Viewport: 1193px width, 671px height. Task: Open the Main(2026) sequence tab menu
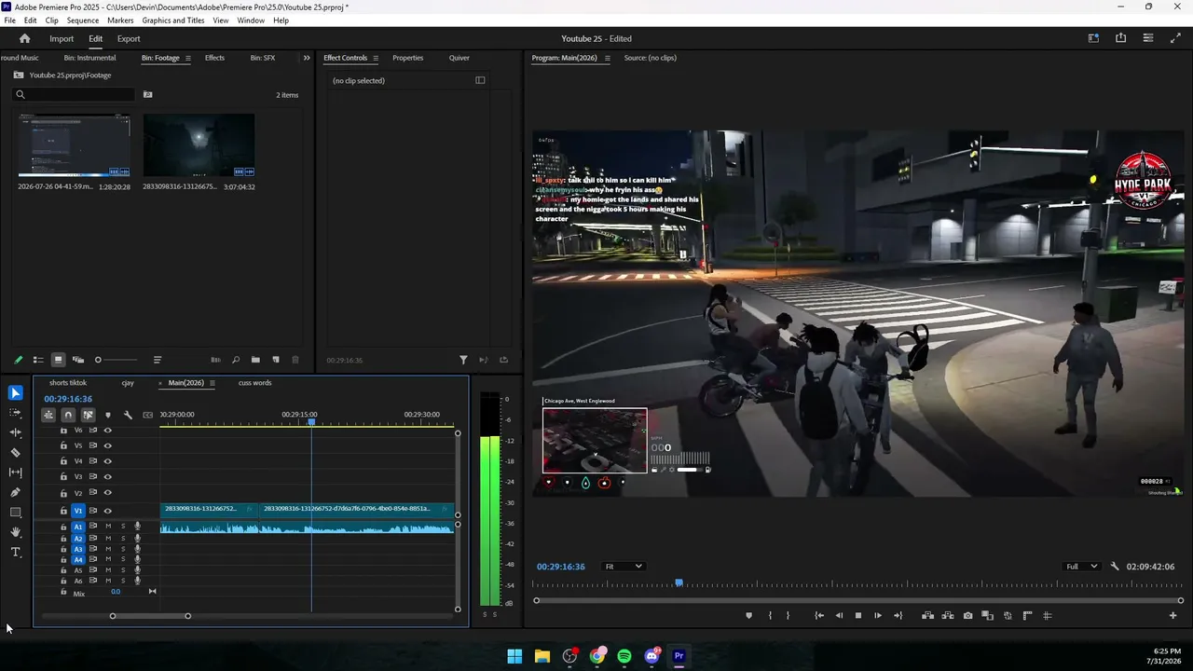click(x=213, y=383)
